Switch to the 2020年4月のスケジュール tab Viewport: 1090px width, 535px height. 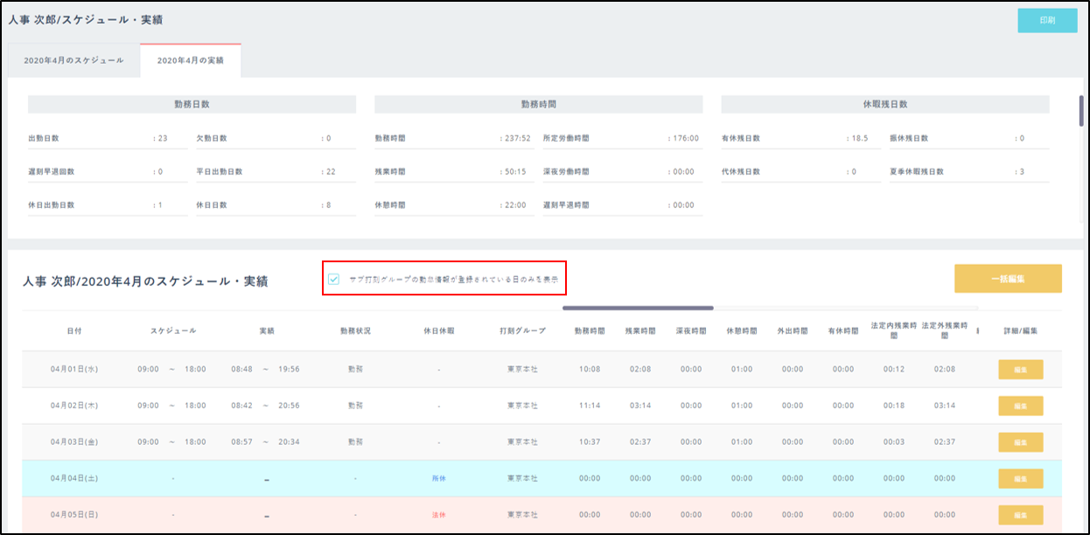73,60
